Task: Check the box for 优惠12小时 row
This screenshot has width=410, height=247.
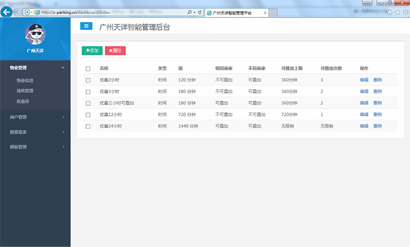Action: pyautogui.click(x=88, y=115)
